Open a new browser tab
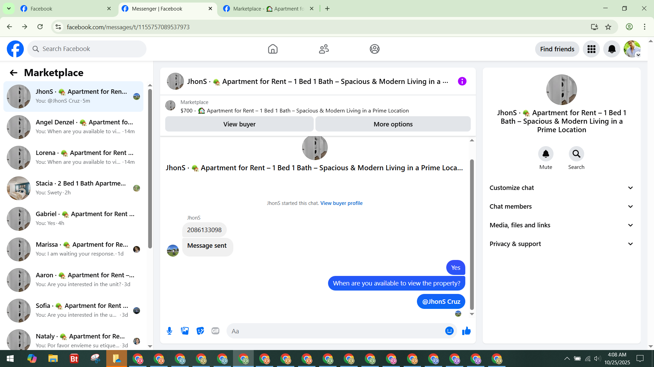The height and width of the screenshot is (367, 654). click(x=327, y=8)
